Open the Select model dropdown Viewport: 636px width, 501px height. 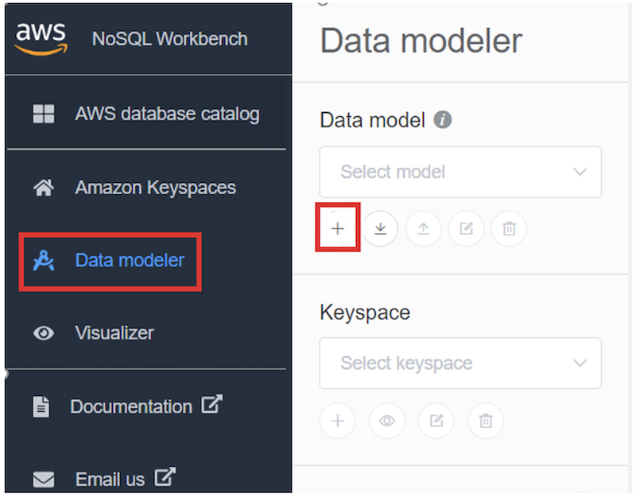point(460,172)
